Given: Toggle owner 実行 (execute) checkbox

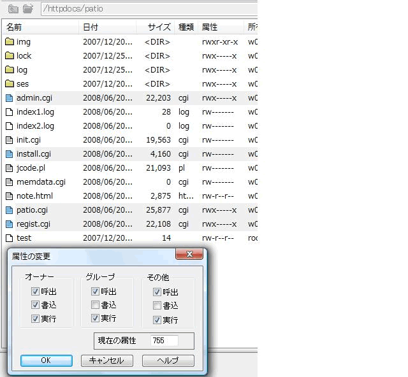Looking at the screenshot, I should [x=35, y=318].
